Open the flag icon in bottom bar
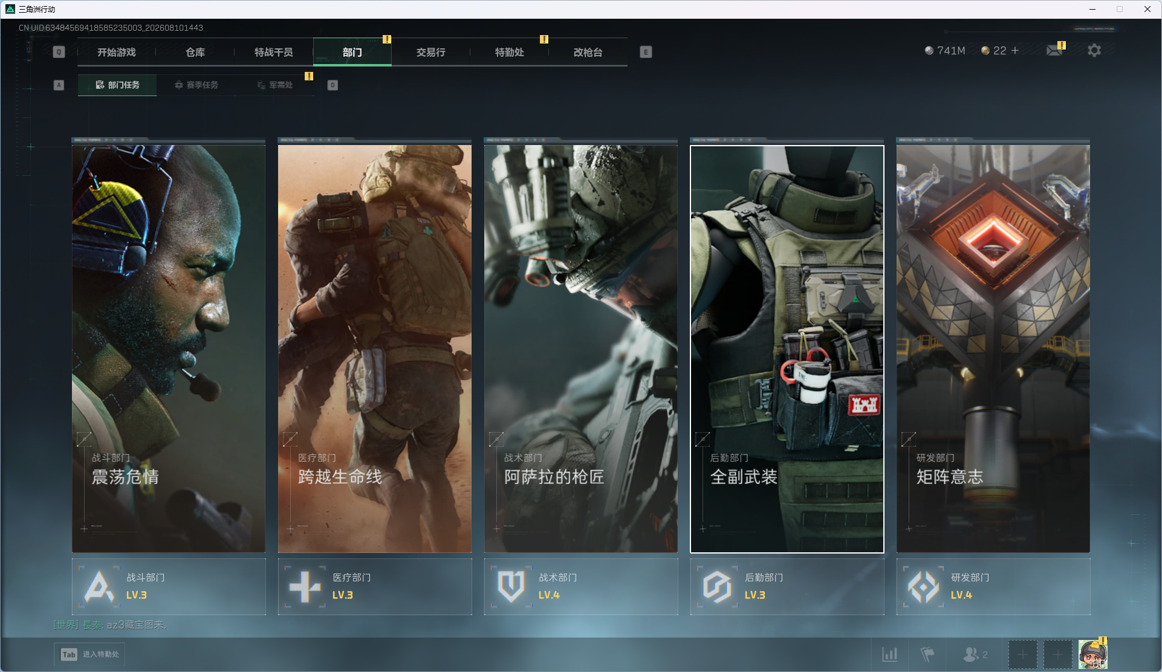This screenshot has width=1162, height=672. pyautogui.click(x=927, y=654)
